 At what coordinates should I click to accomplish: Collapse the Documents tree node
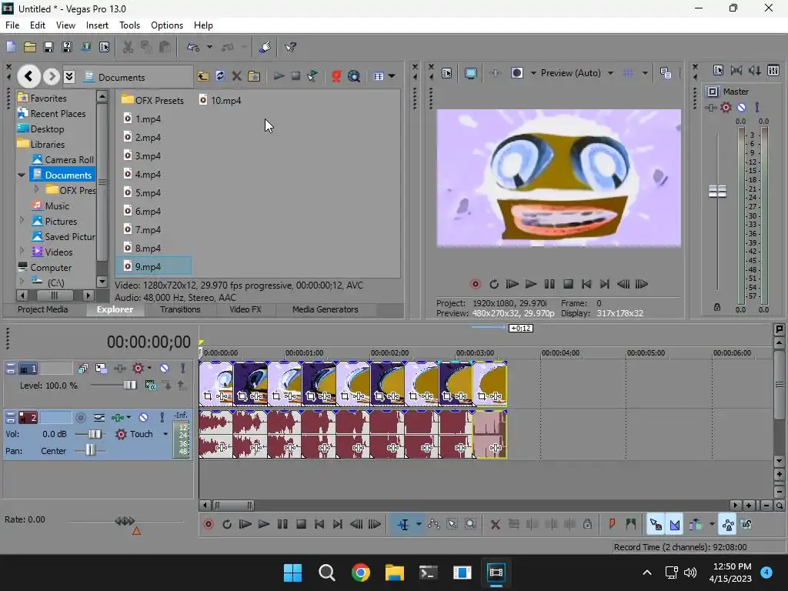tap(21, 175)
